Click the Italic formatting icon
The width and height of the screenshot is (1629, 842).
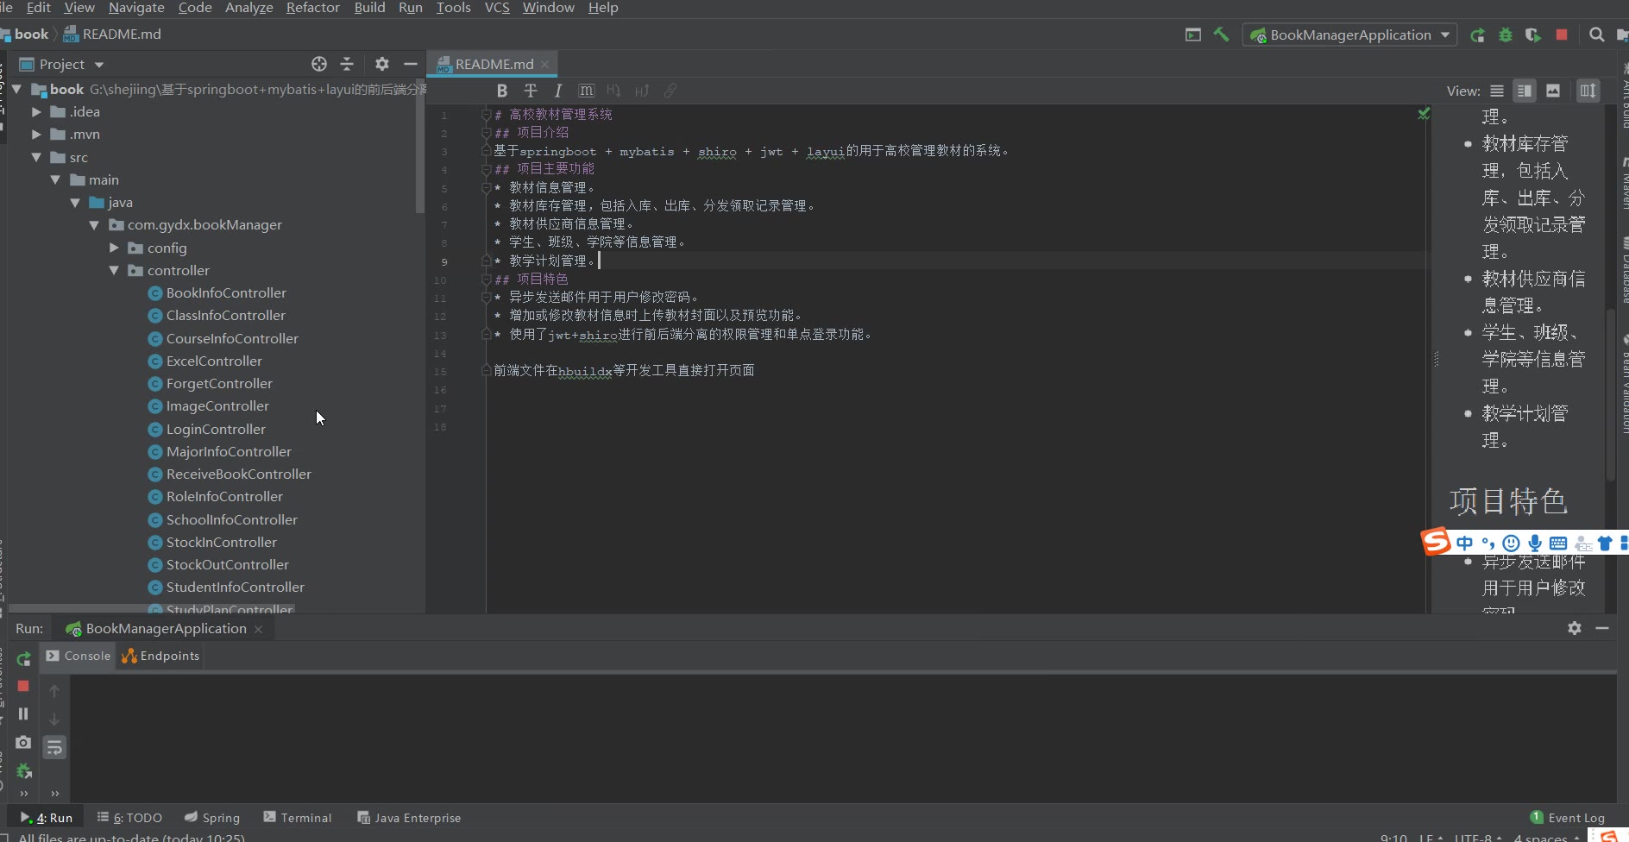558,91
